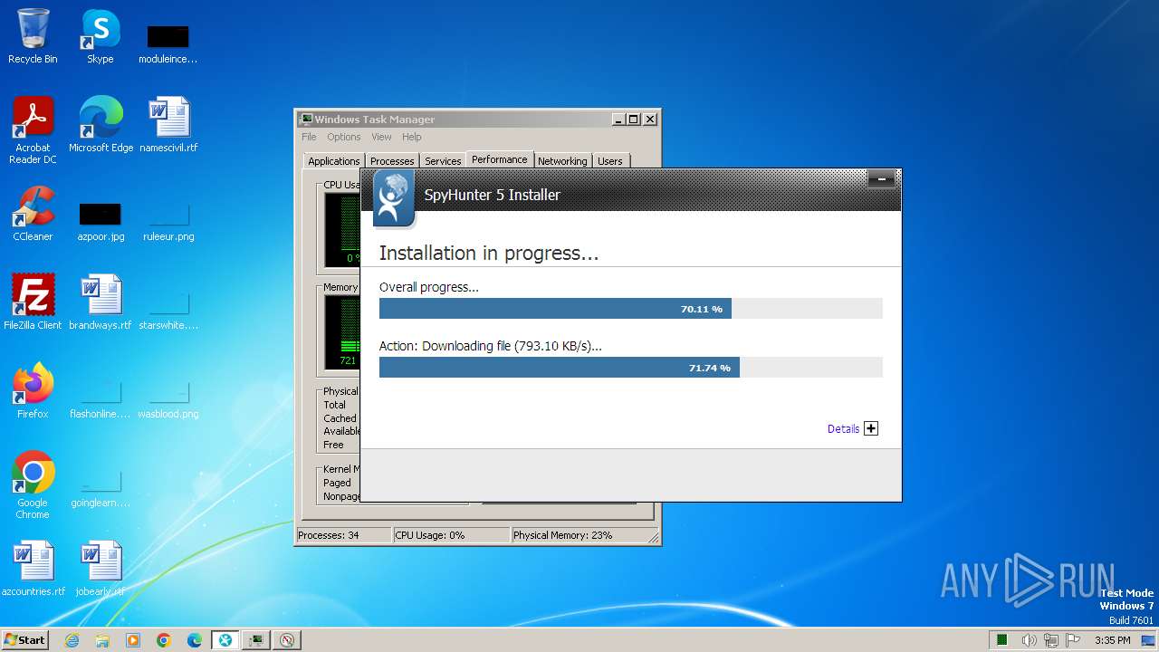Select the Skype desktop shortcut
The image size is (1159, 652).
[x=100, y=37]
